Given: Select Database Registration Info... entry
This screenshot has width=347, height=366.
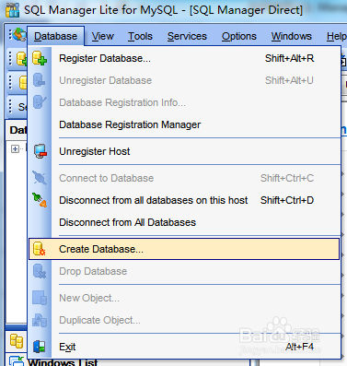Looking at the screenshot, I should pyautogui.click(x=184, y=102).
